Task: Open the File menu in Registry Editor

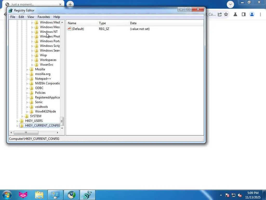Action: 13,17
